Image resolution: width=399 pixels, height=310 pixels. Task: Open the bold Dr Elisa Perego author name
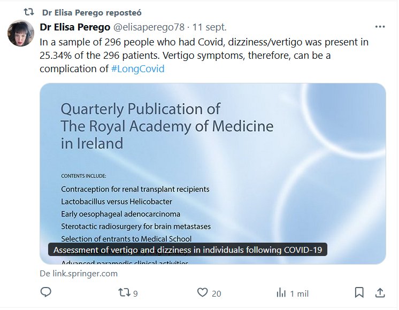(x=75, y=27)
